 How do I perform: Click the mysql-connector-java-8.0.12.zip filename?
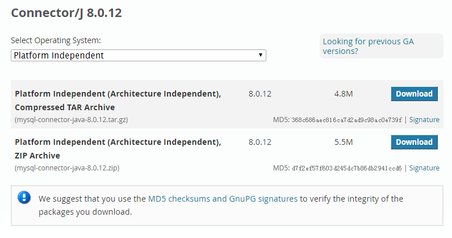coord(67,168)
